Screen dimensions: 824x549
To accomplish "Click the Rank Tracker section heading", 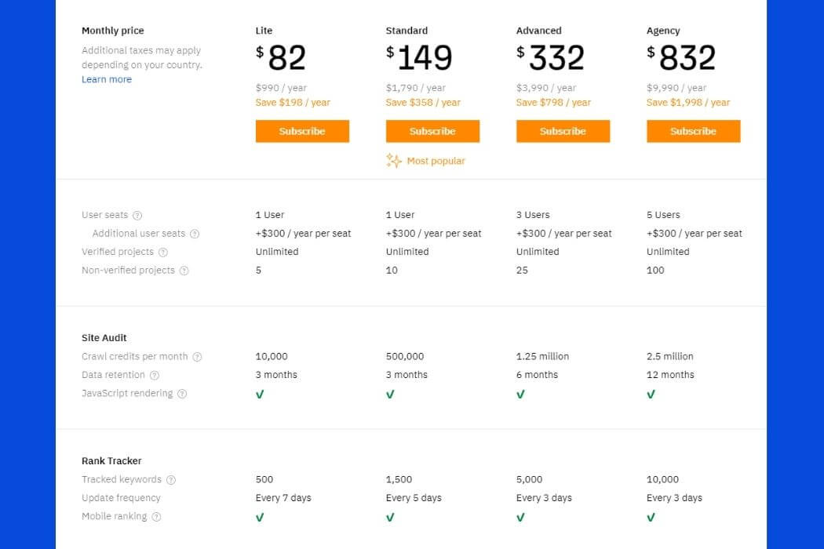I will click(x=111, y=460).
